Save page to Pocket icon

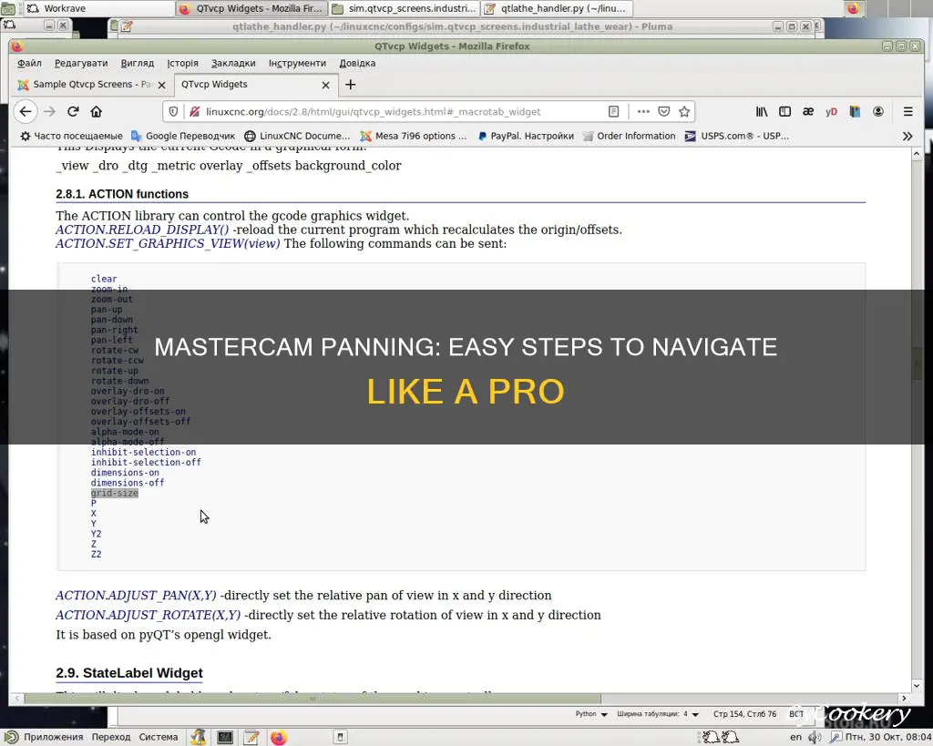(x=664, y=111)
